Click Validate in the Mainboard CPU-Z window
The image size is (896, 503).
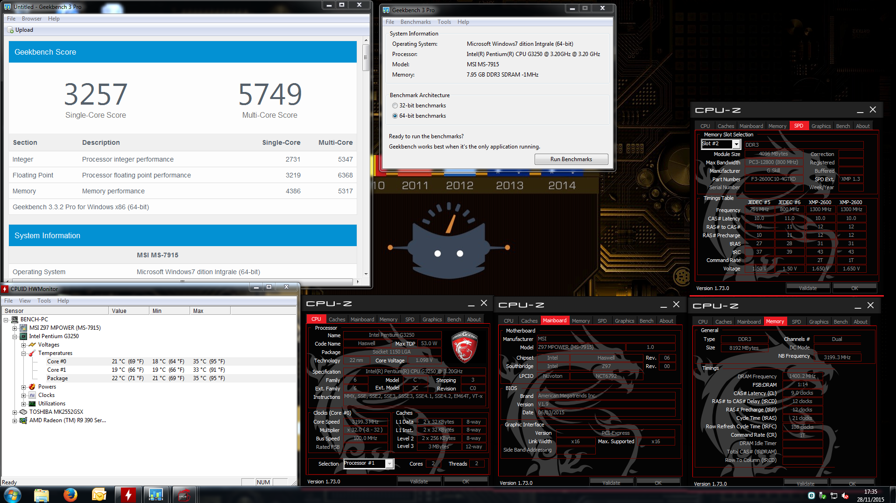pos(611,483)
